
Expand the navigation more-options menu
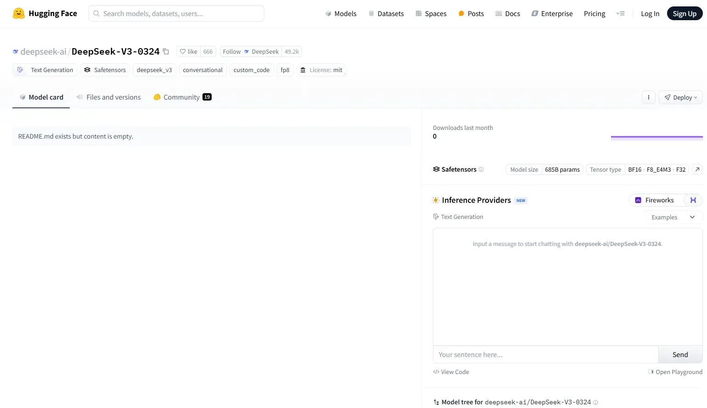pos(620,14)
